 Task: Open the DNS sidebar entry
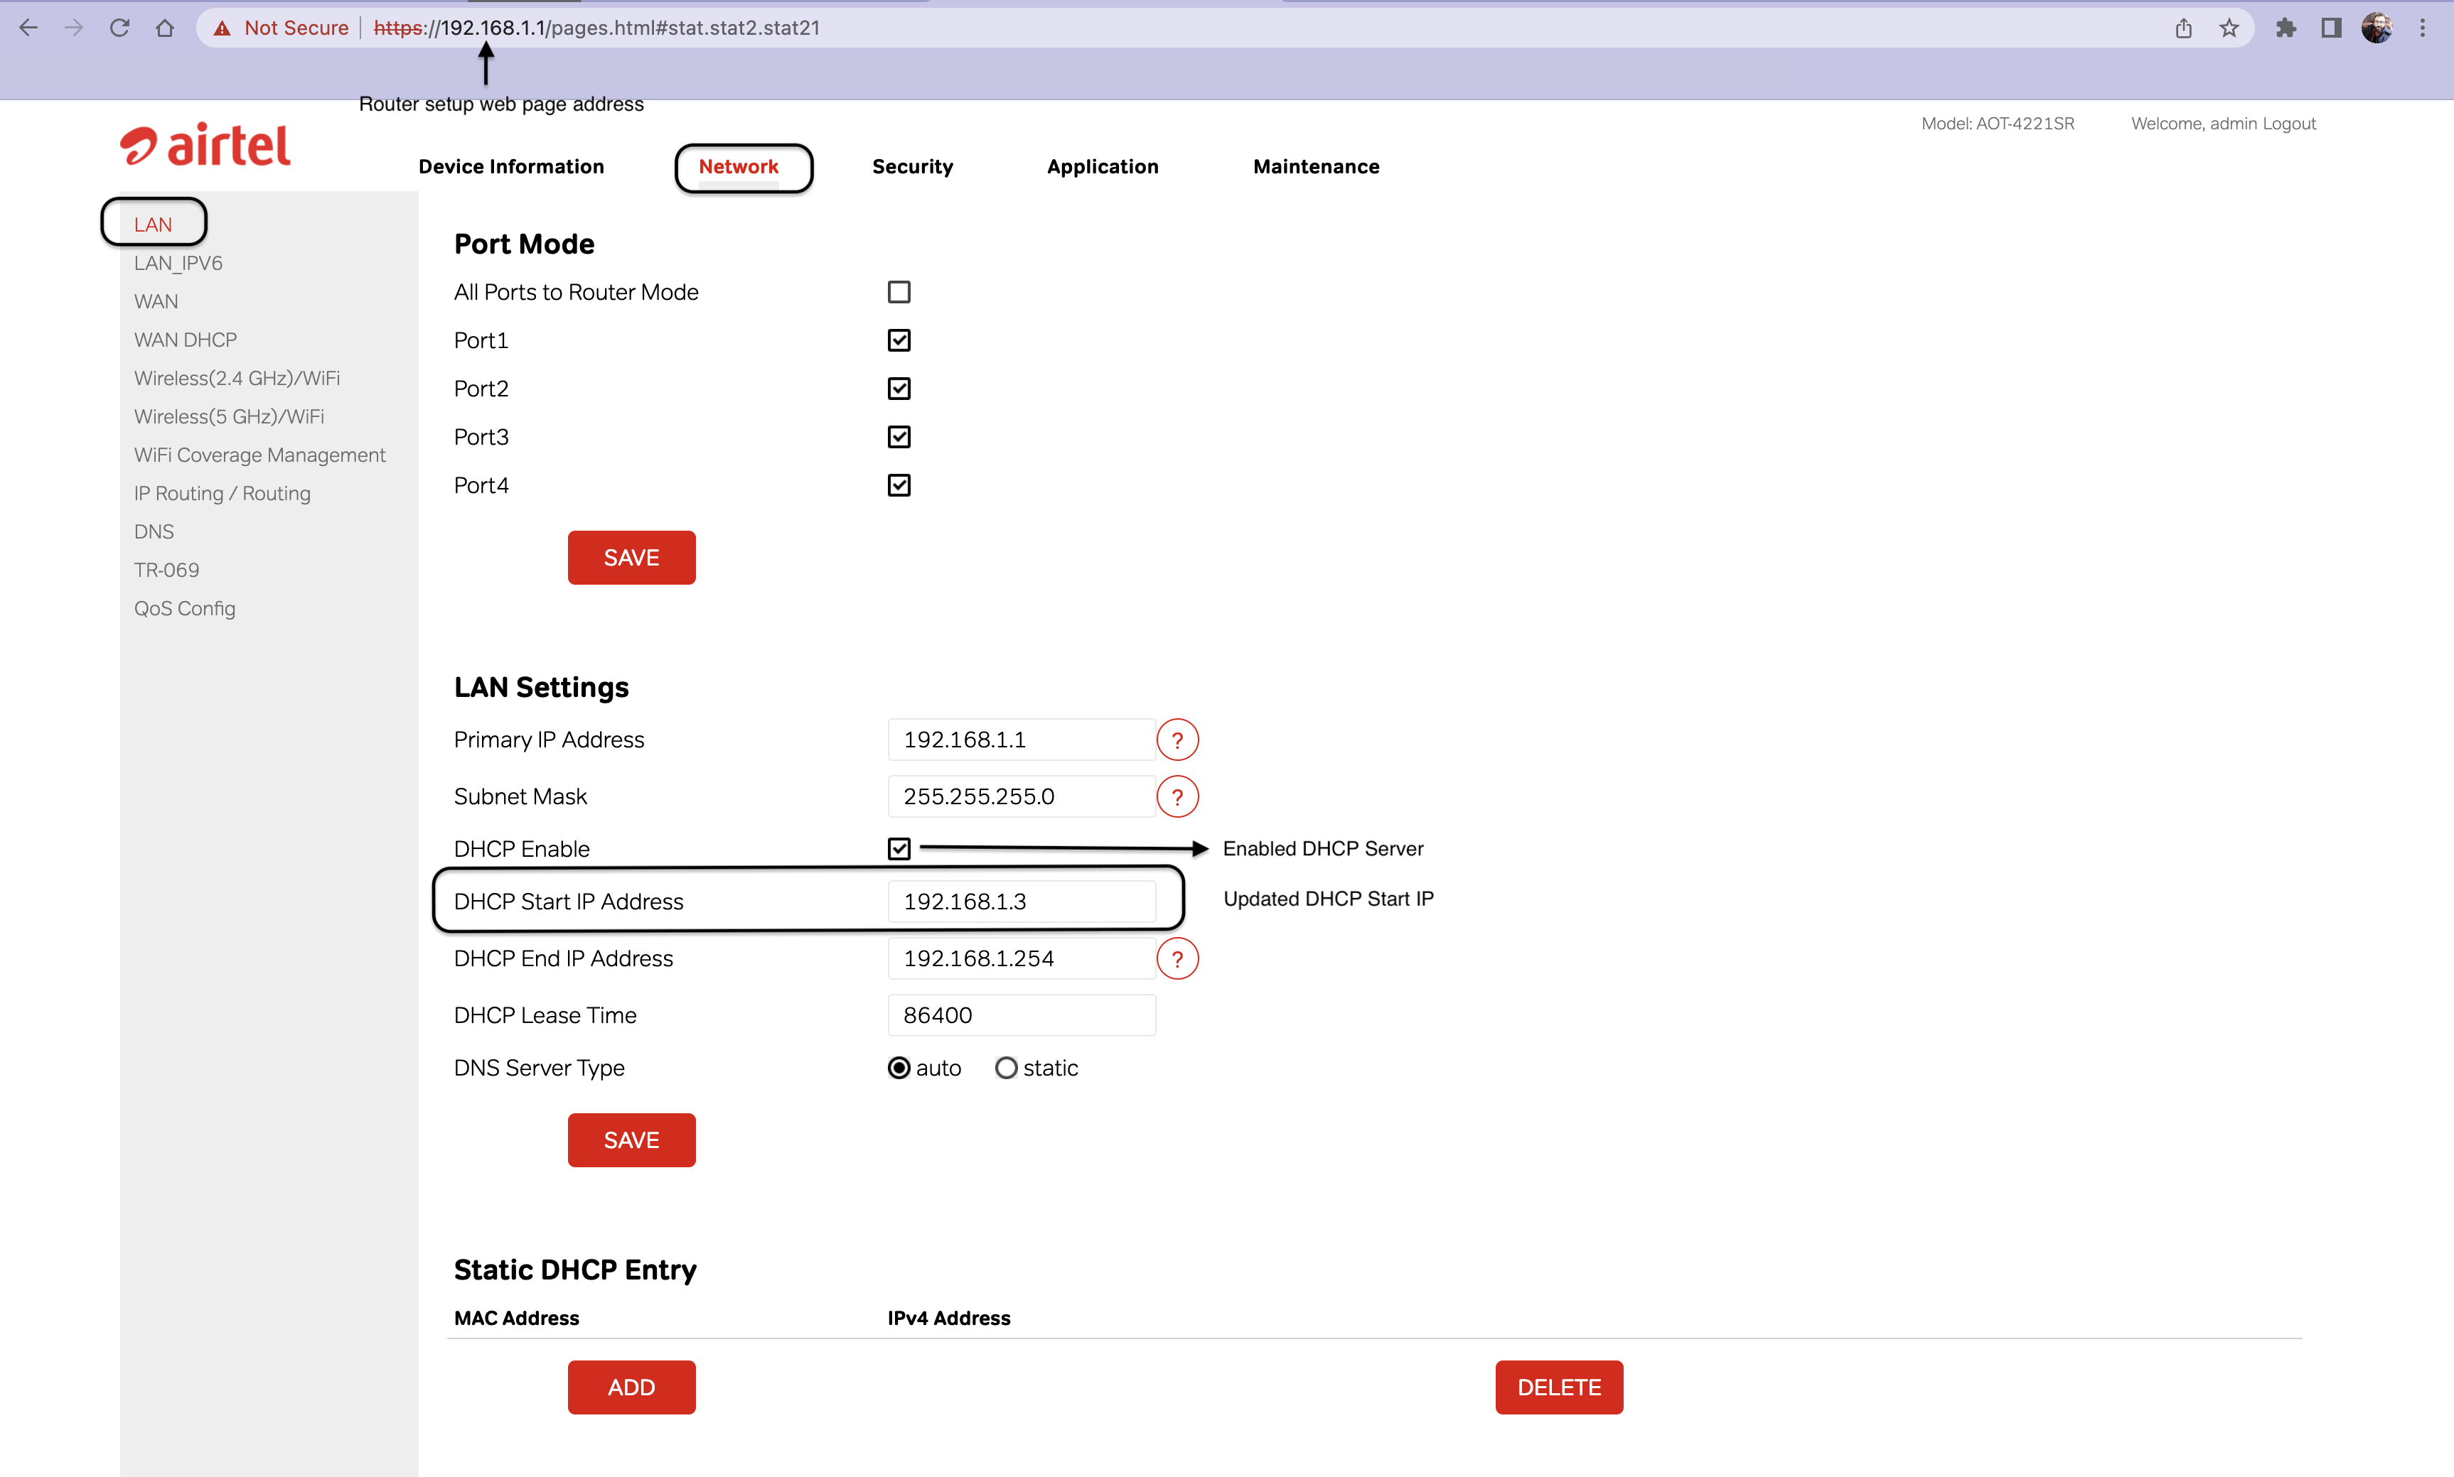(x=154, y=531)
